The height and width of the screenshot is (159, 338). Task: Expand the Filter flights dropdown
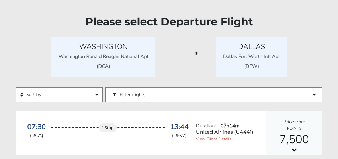[214, 95]
